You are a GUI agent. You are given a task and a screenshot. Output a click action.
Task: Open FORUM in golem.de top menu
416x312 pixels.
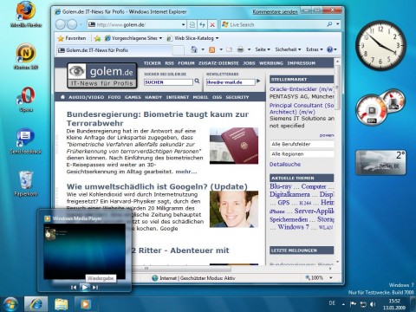[186, 63]
